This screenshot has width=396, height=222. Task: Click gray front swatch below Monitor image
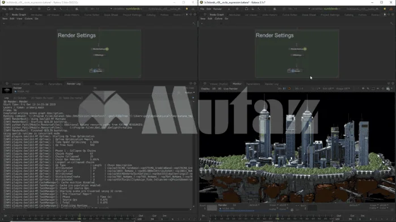coord(212,208)
